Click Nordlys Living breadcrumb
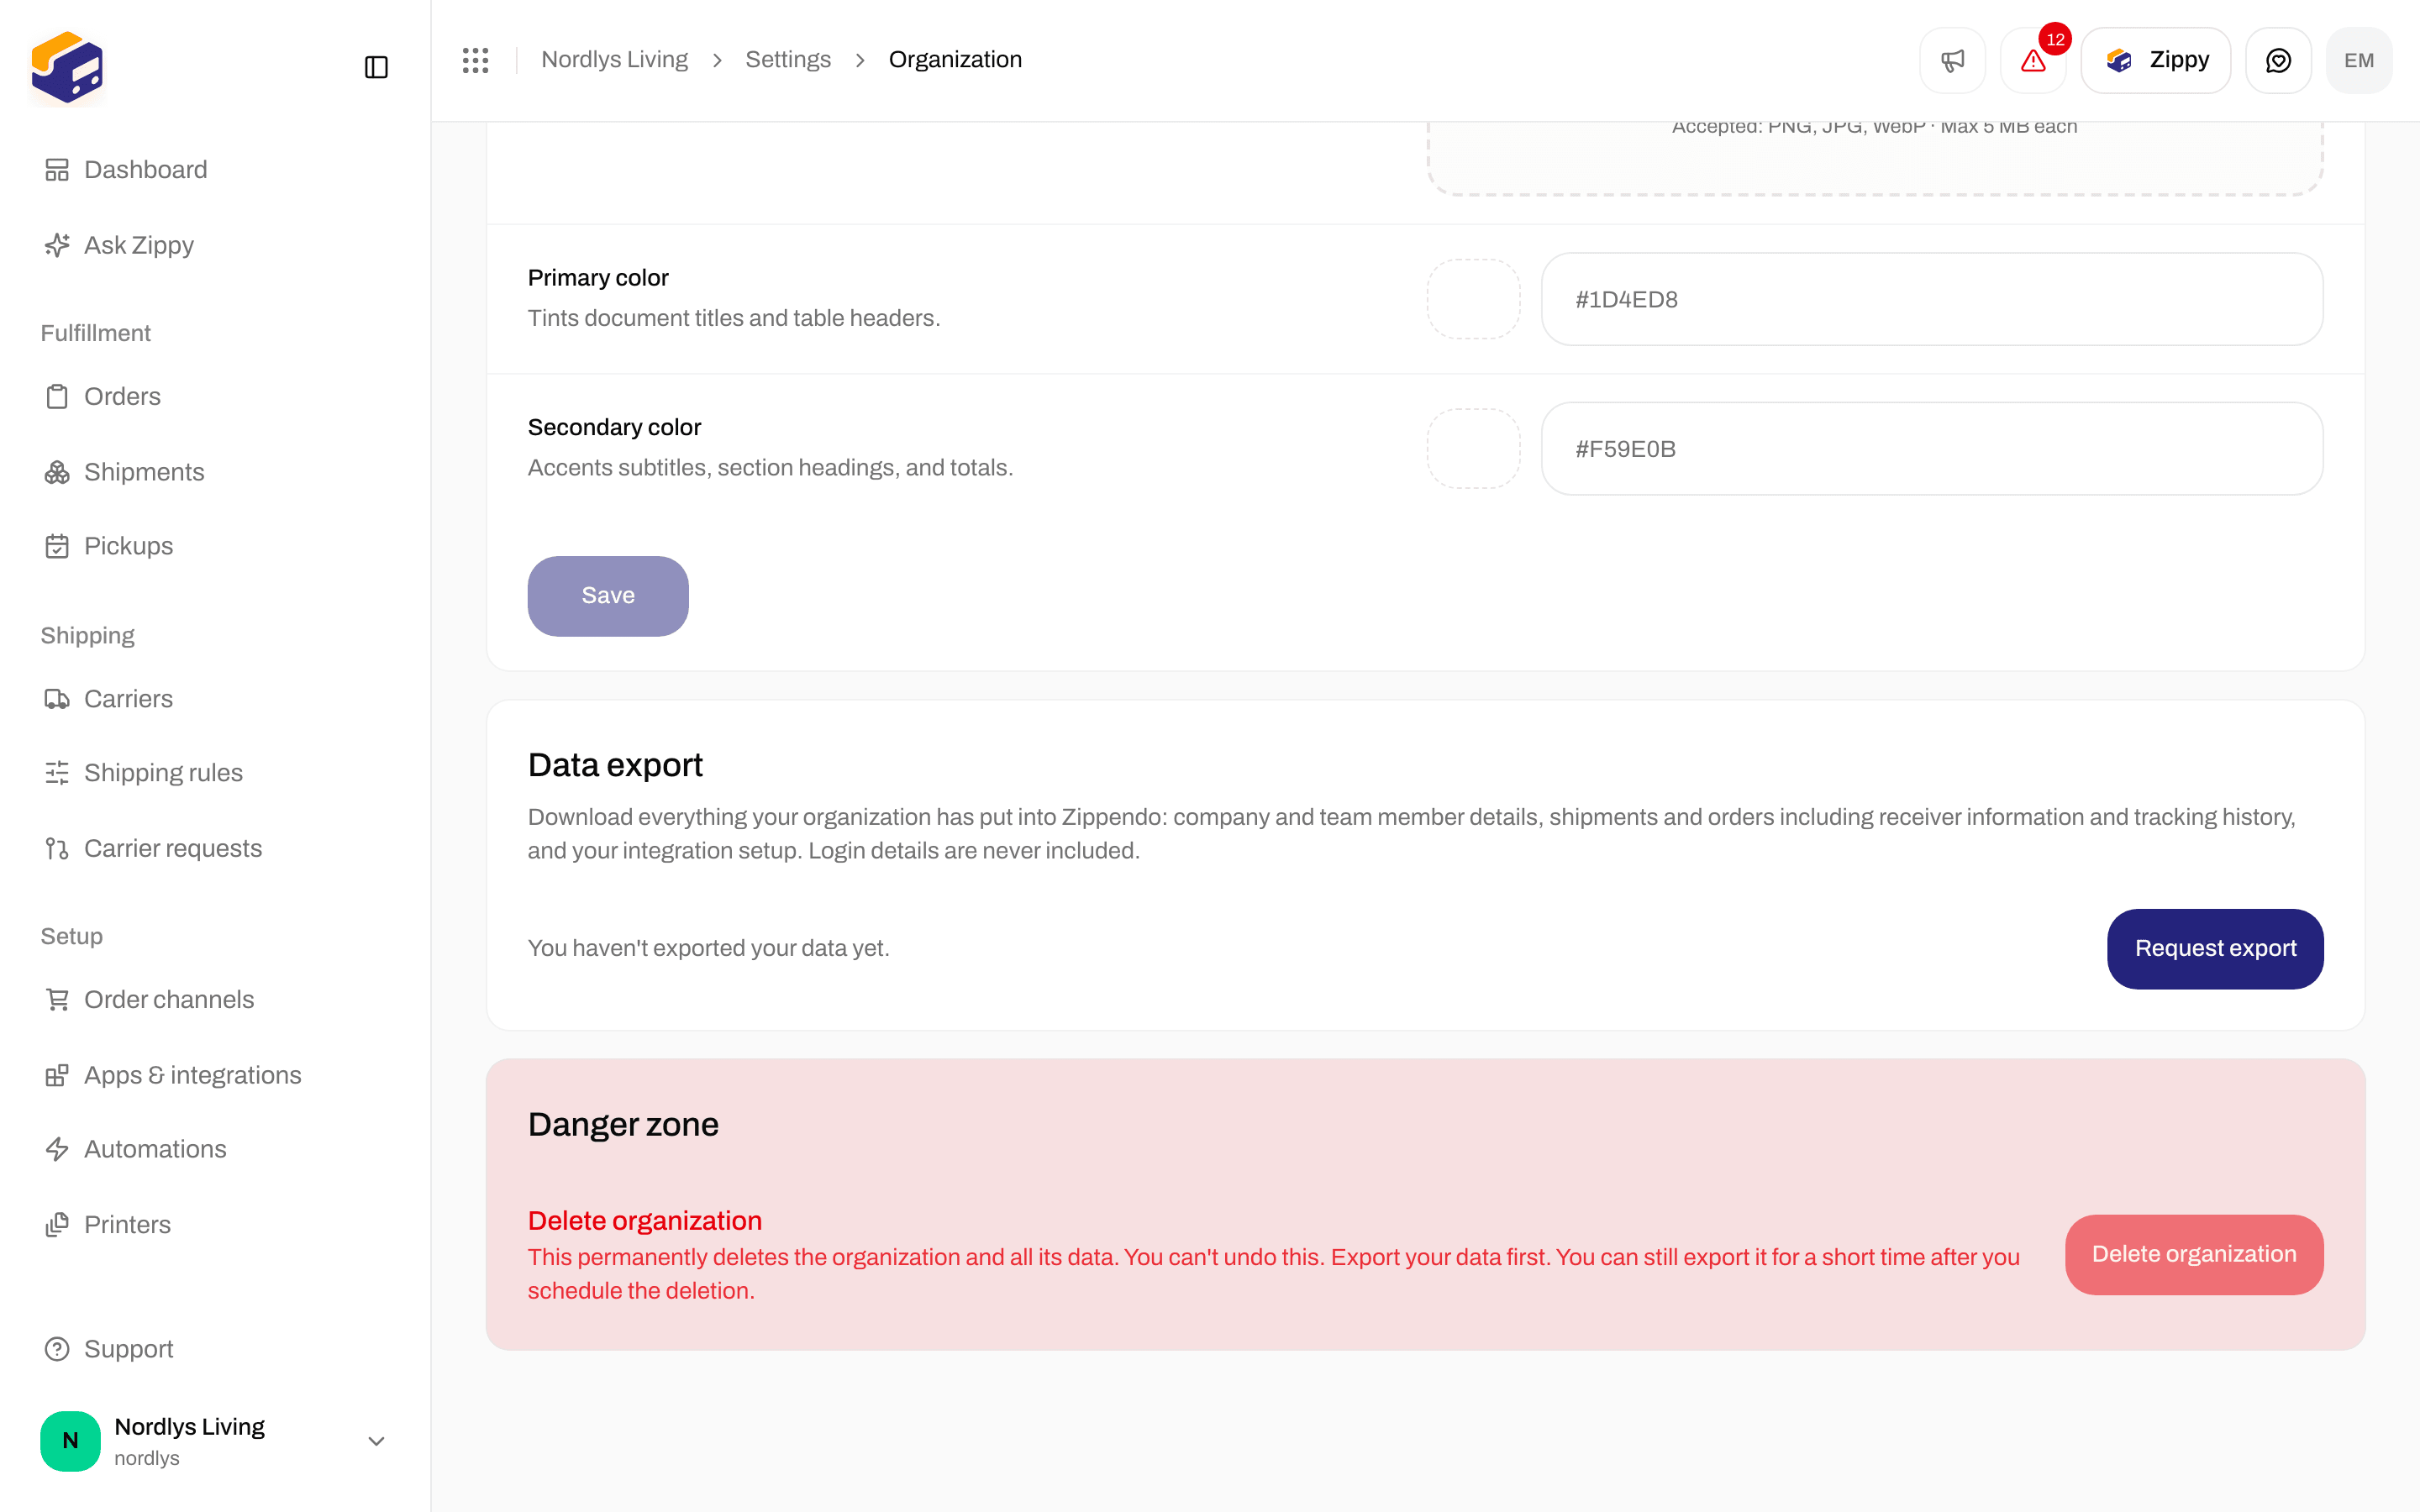2420x1512 pixels. pyautogui.click(x=614, y=60)
